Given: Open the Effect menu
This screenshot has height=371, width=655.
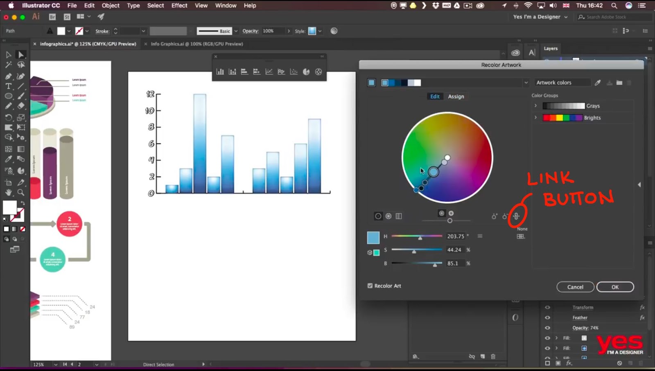Looking at the screenshot, I should coord(179,5).
